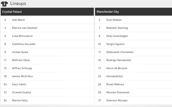
Task: Open Jordan Ayew's player entry
Action: tap(20, 52)
